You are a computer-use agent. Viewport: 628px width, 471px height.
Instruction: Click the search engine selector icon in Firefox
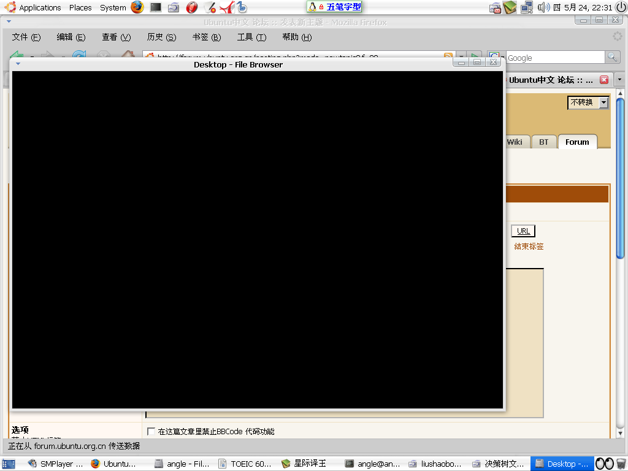pos(496,55)
